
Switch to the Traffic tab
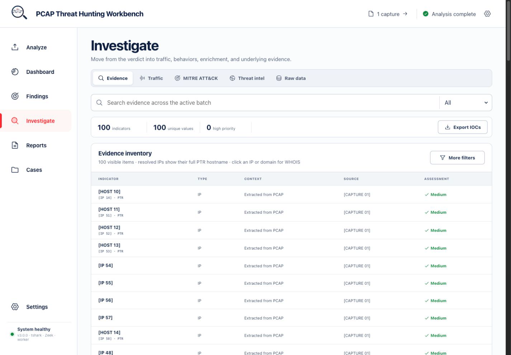(151, 78)
